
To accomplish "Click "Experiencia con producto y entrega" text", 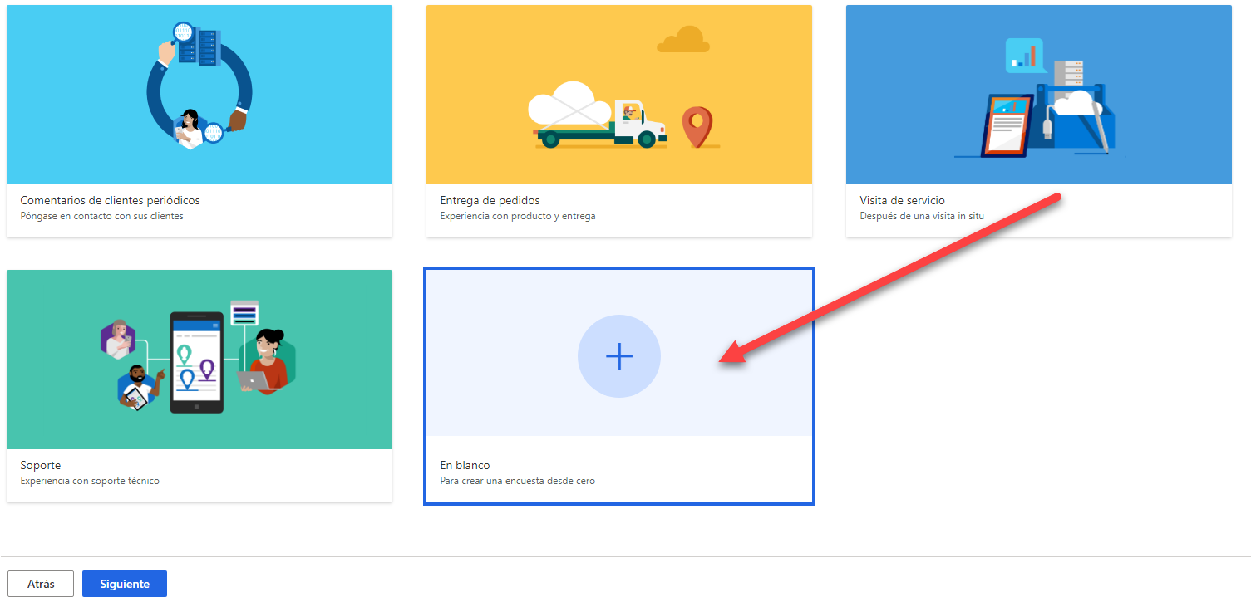I will tap(517, 216).
